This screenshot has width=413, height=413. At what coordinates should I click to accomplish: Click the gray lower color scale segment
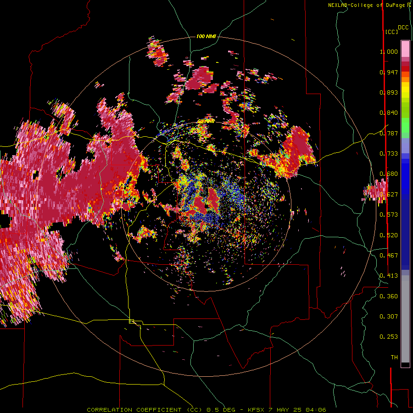coord(405,319)
